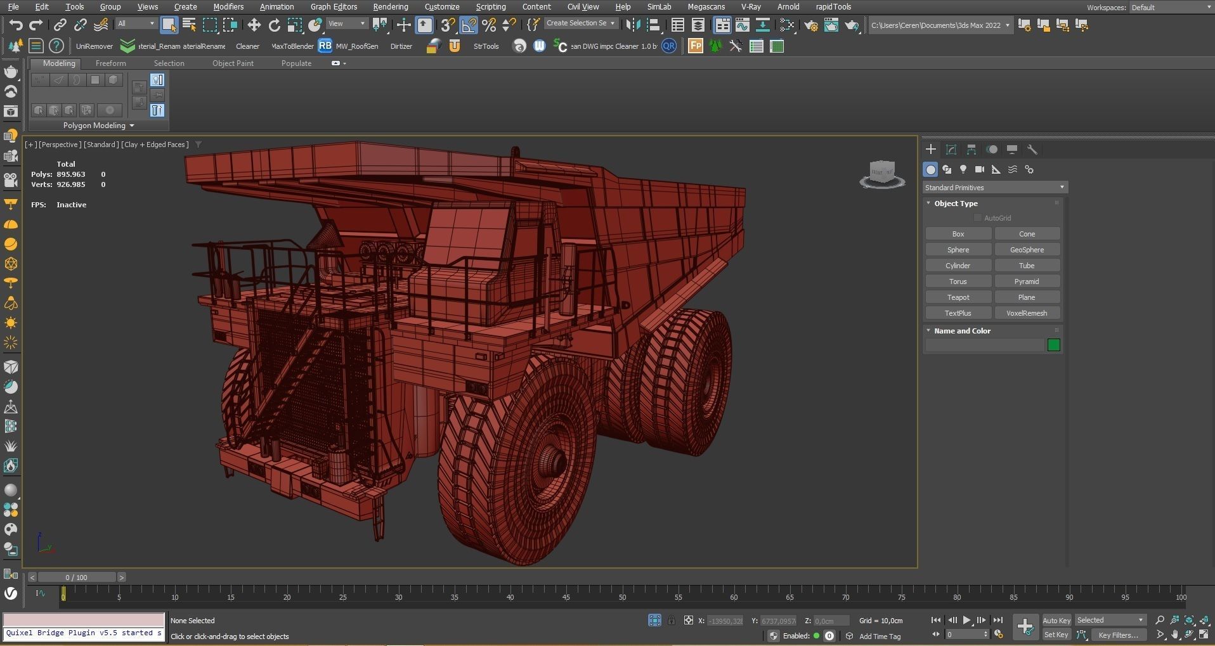Open the View coordinate system dropdown
The width and height of the screenshot is (1215, 646).
click(347, 23)
